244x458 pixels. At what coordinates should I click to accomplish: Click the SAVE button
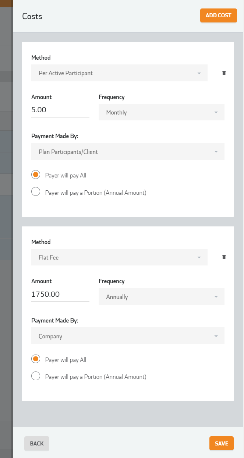pyautogui.click(x=222, y=443)
